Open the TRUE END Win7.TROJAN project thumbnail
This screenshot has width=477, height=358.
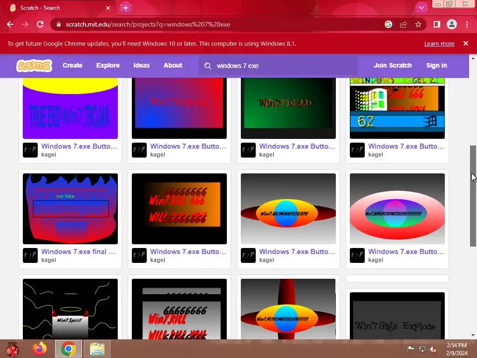point(70,108)
